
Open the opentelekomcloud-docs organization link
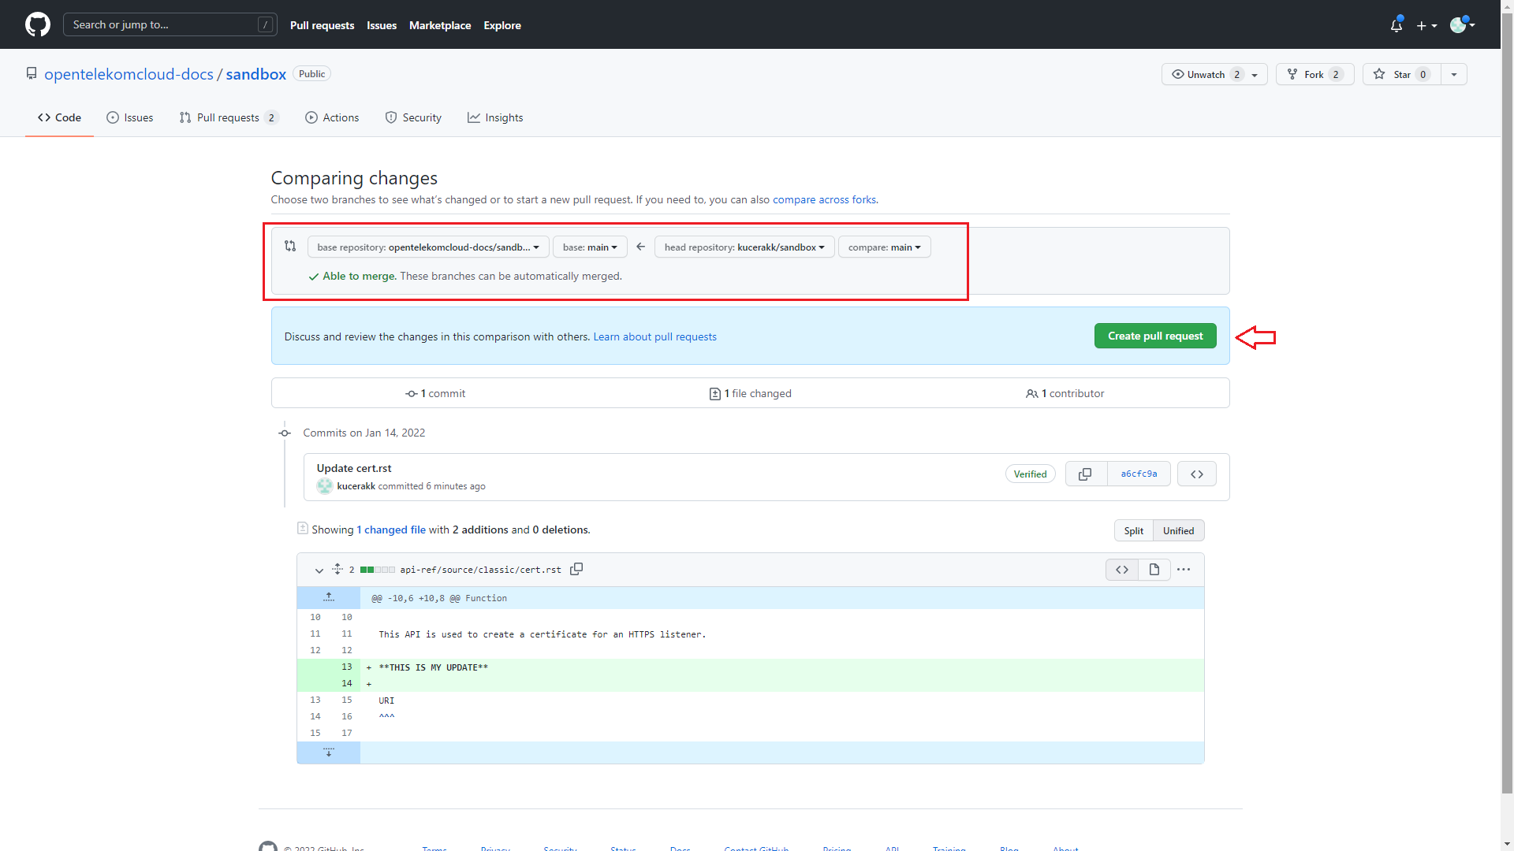pyautogui.click(x=129, y=74)
